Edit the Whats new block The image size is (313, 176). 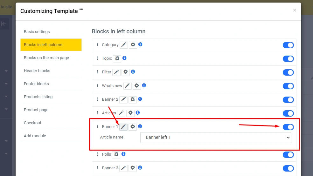coord(128,86)
